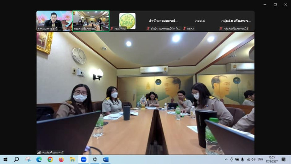Viewport: 291px width, 164px height.
Task: Open the Wi-Fi network tray icon
Action: point(248,159)
